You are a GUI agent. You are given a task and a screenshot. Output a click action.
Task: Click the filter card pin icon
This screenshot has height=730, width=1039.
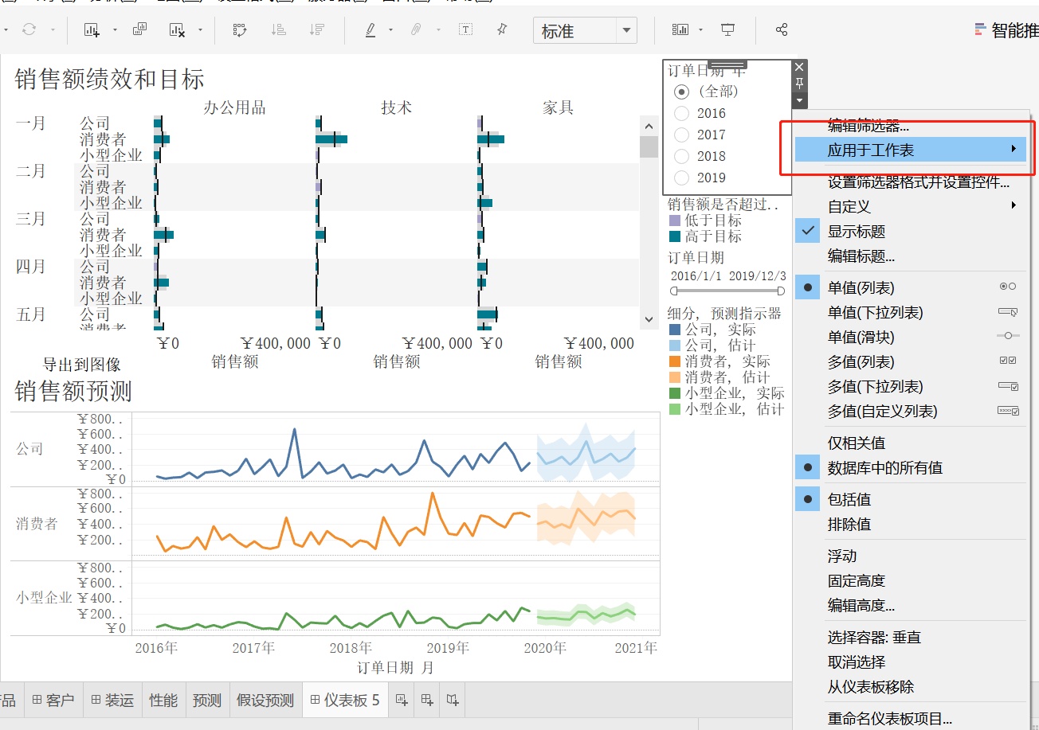[799, 84]
